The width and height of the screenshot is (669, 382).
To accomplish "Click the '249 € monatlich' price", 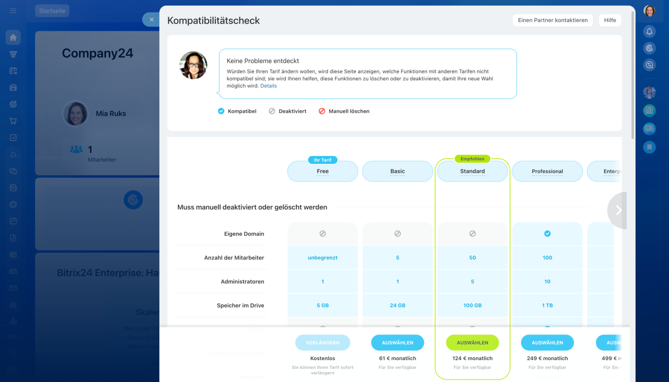I will (x=547, y=359).
